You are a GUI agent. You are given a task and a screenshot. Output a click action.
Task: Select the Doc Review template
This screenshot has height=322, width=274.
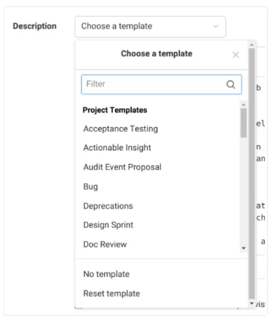pyautogui.click(x=105, y=245)
